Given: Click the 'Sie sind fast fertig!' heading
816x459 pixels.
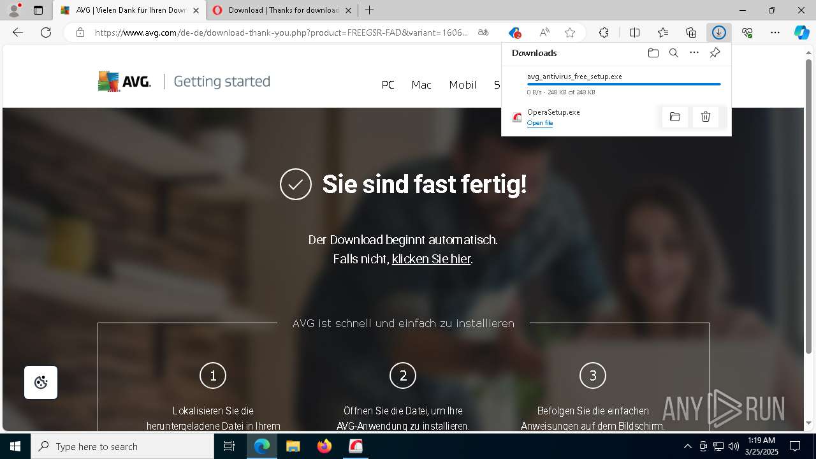Looking at the screenshot, I should (x=425, y=184).
